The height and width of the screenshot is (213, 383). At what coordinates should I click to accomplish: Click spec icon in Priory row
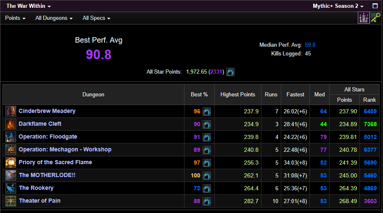207,163
